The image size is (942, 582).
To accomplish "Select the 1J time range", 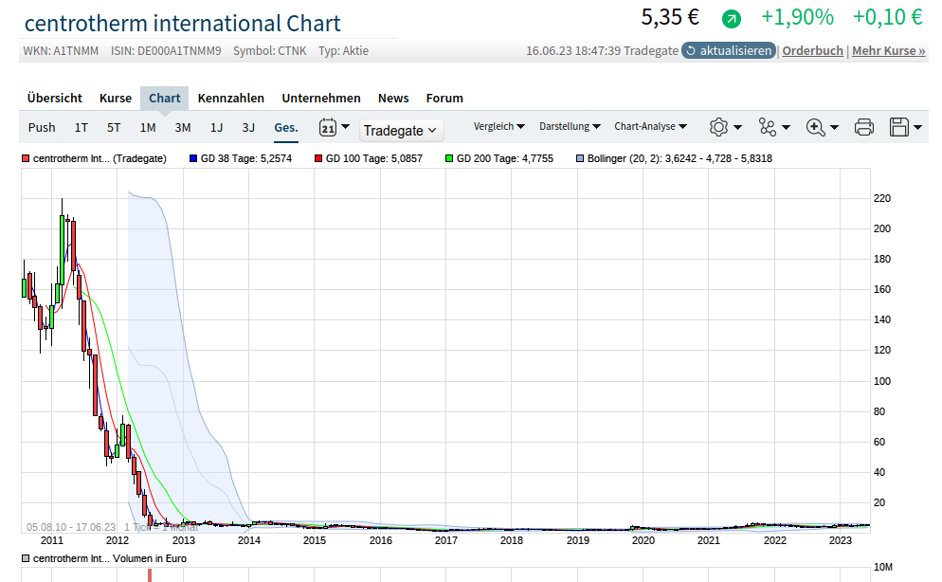I will (216, 127).
